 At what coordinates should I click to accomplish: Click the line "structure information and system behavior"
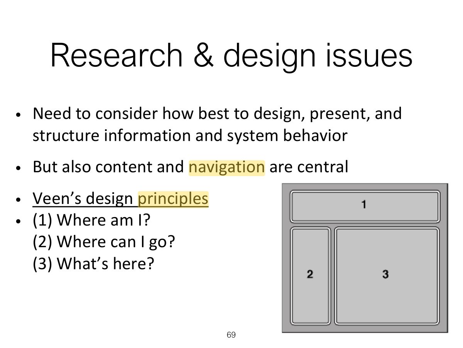coord(190,136)
